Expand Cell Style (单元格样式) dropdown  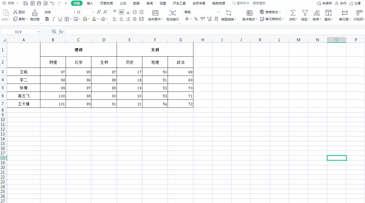(283, 19)
